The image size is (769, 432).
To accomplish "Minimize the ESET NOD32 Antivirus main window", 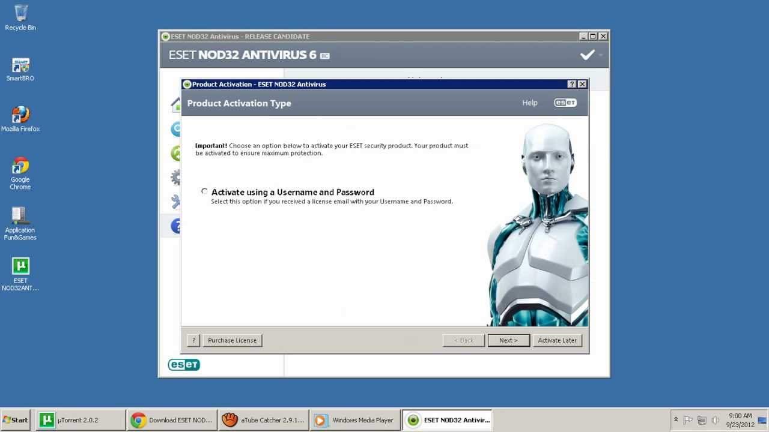I will pyautogui.click(x=583, y=37).
